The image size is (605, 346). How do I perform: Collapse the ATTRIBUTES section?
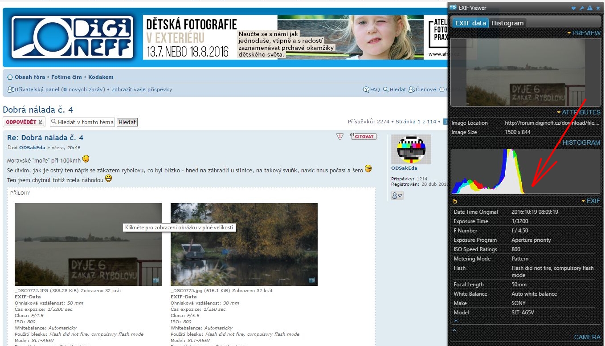click(578, 112)
